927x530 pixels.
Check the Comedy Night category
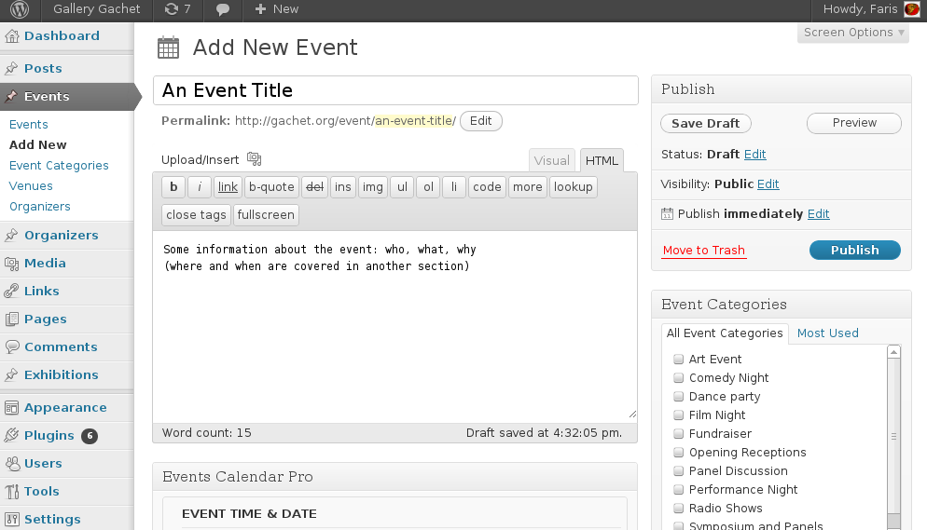(x=679, y=378)
